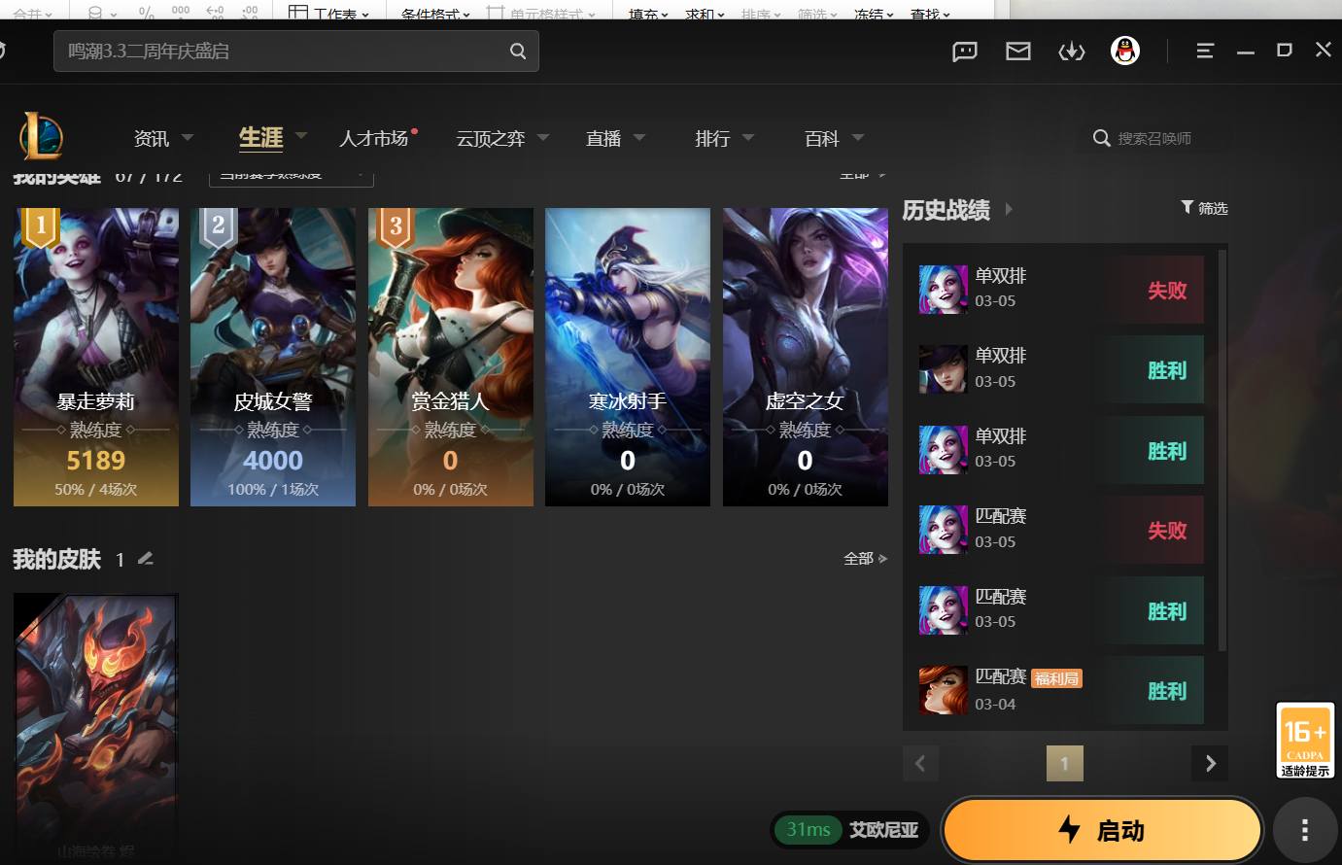Select the 排行 tab
The image size is (1342, 865).
712,138
